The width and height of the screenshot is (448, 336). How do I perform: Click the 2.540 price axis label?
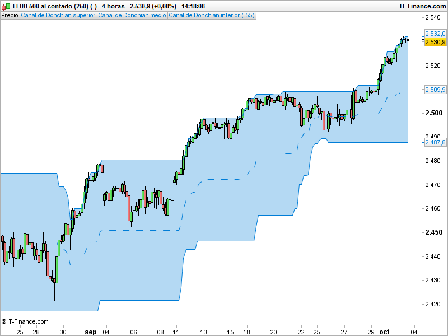pyautogui.click(x=433, y=18)
